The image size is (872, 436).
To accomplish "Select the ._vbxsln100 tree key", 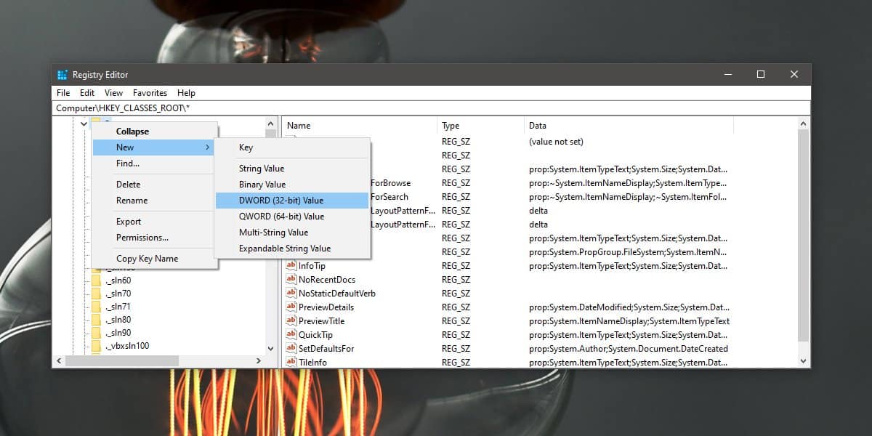I will click(x=127, y=346).
